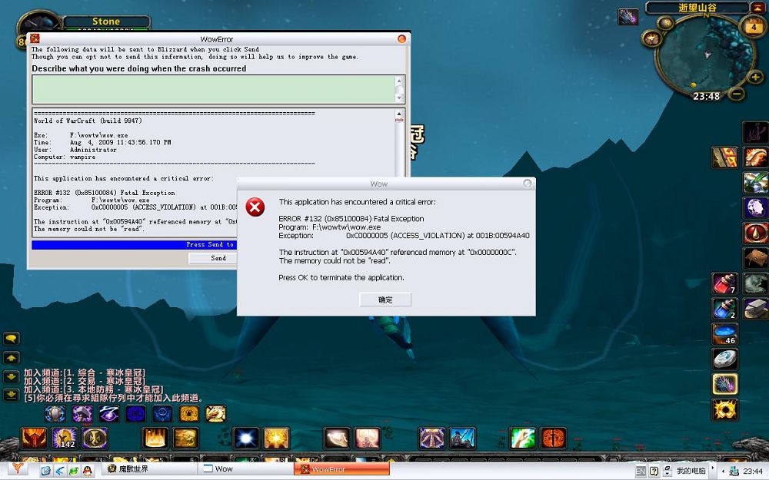Click the green hand ability icon
This screenshot has height=480, width=769.
(523, 439)
